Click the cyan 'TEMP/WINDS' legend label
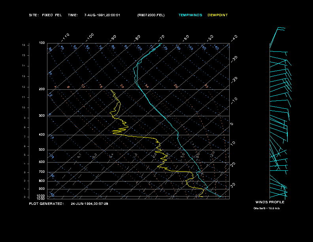 click(x=190, y=15)
